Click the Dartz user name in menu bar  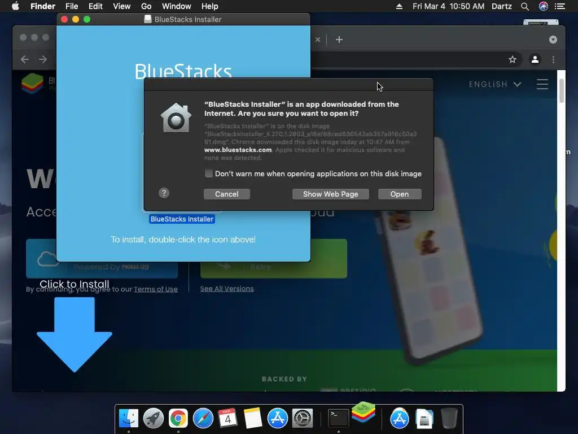(x=502, y=6)
